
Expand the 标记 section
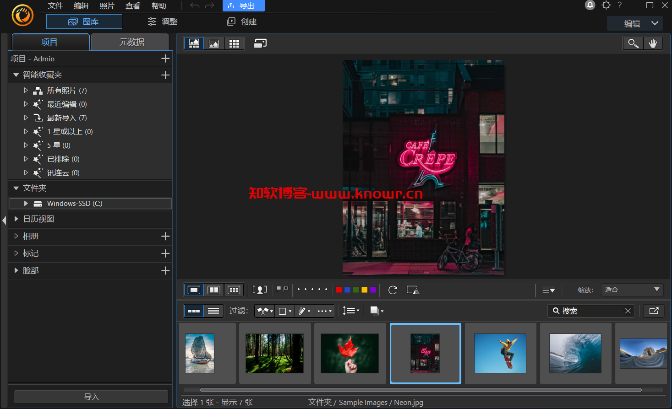click(16, 253)
